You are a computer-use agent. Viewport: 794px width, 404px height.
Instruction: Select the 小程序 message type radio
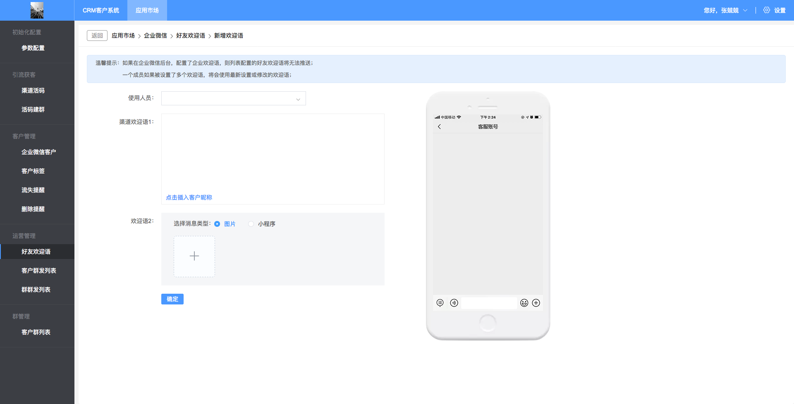(x=251, y=224)
